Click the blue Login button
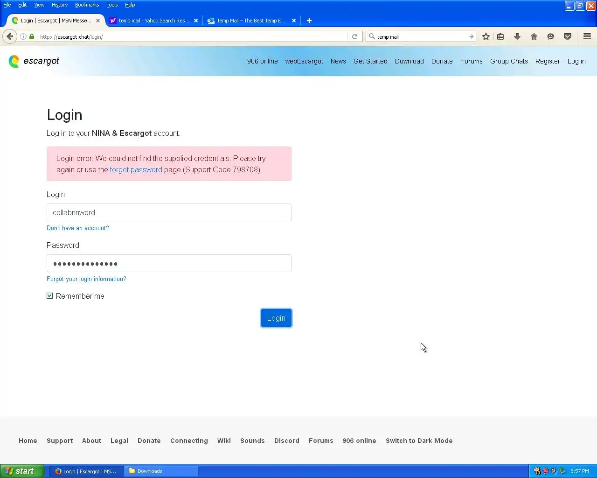Screen dimensions: 597x478 (276, 318)
